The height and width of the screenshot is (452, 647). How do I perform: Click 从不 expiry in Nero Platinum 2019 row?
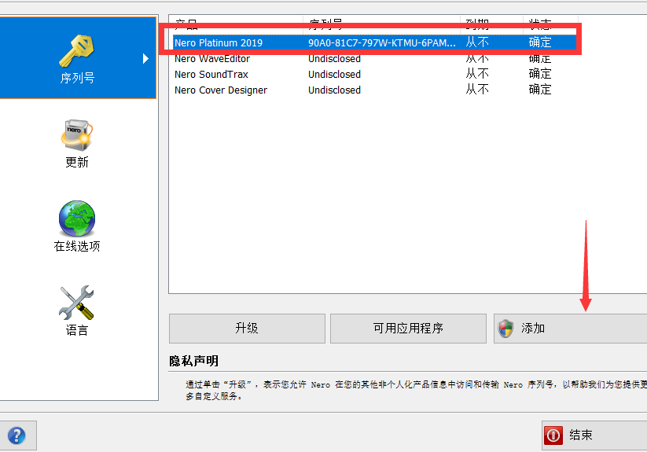point(477,42)
